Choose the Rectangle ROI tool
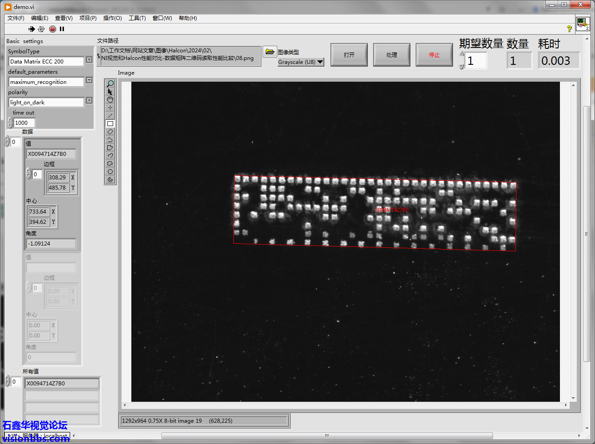Viewport: 595px width, 444px height. pos(110,123)
